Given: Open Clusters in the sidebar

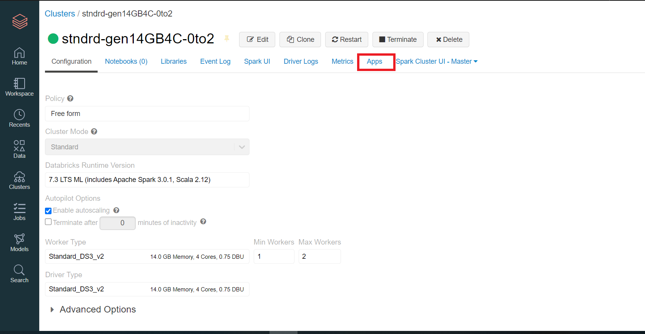Looking at the screenshot, I should pos(19,180).
